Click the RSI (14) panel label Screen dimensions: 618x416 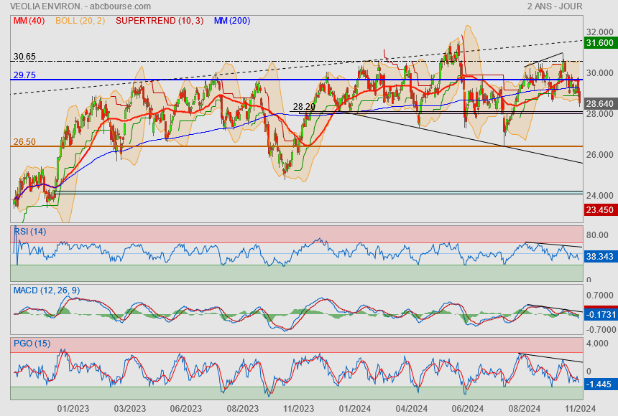(30, 232)
